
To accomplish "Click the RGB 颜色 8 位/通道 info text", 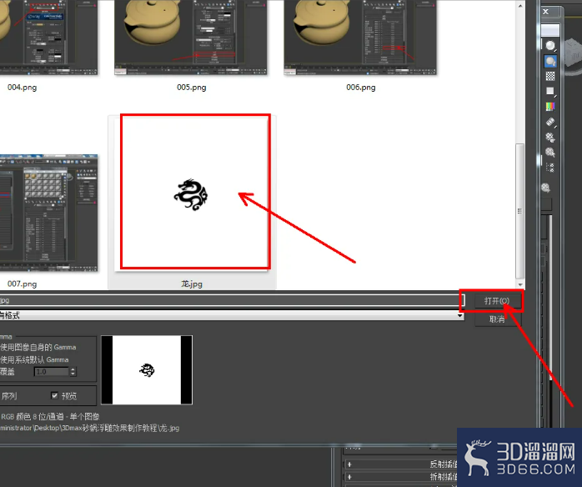I will click(50, 416).
